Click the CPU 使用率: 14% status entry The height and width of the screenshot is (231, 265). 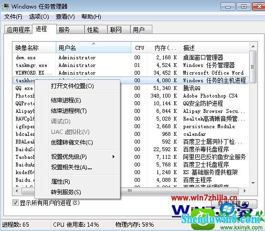[x=76, y=225]
